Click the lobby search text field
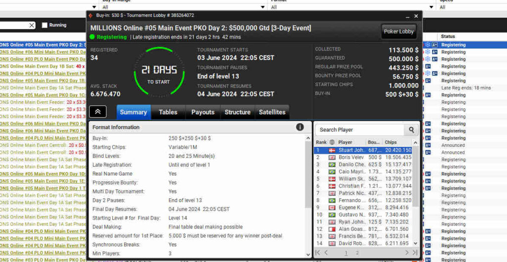 click(x=13, y=25)
